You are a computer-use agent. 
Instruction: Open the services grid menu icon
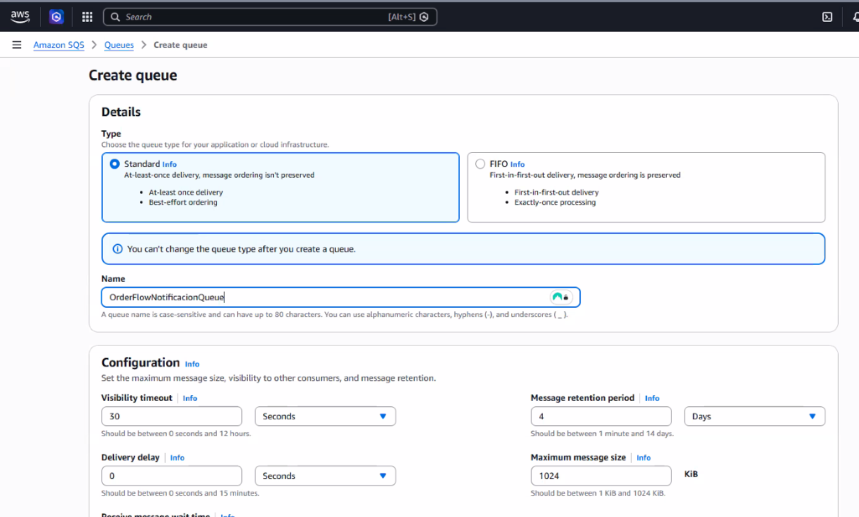(87, 17)
